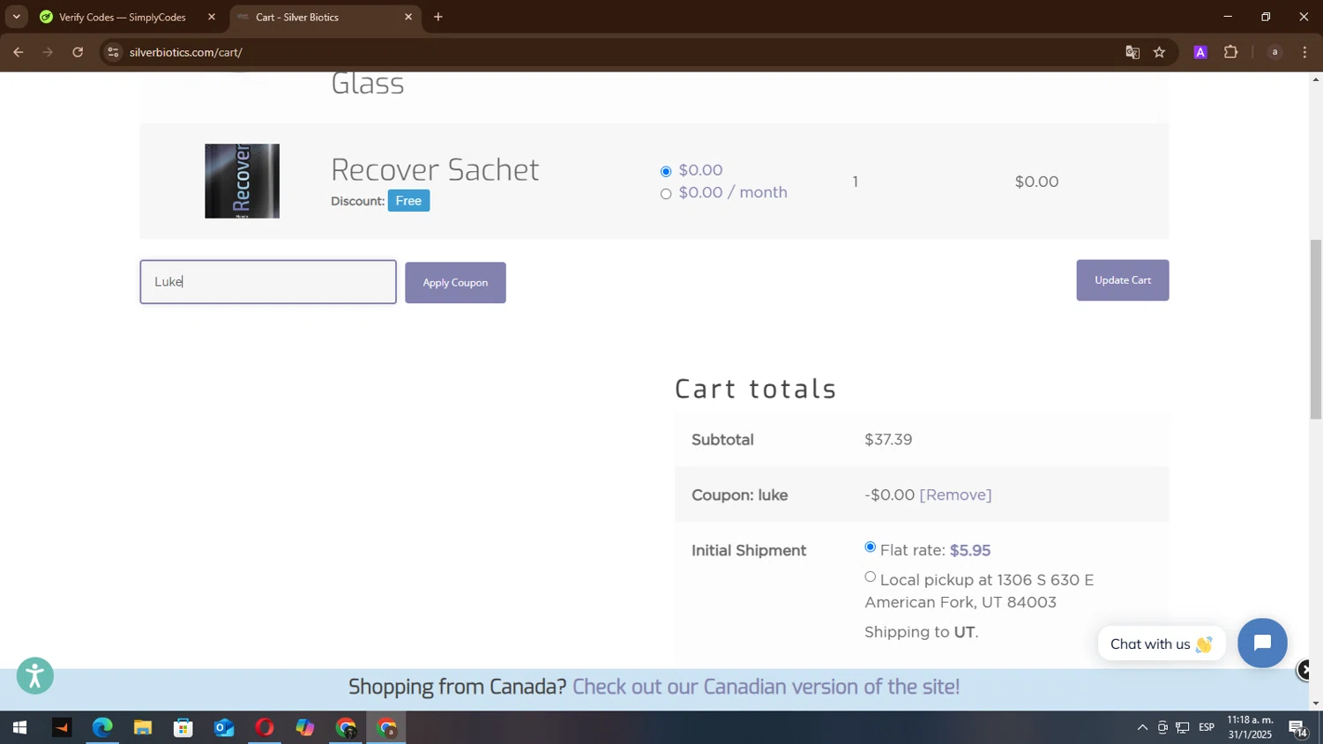Reload the cart page
This screenshot has width=1323, height=744.
[x=78, y=53]
